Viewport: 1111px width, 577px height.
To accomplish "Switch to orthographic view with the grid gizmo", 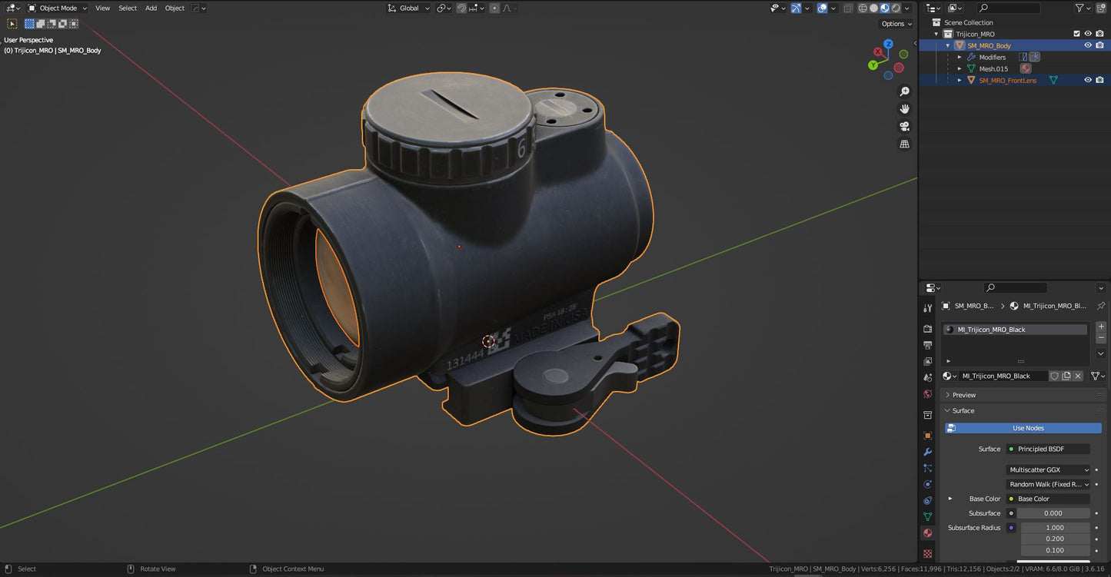I will point(905,144).
